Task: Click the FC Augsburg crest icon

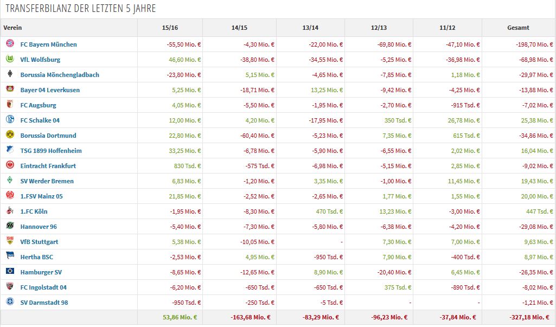Action: (x=10, y=104)
